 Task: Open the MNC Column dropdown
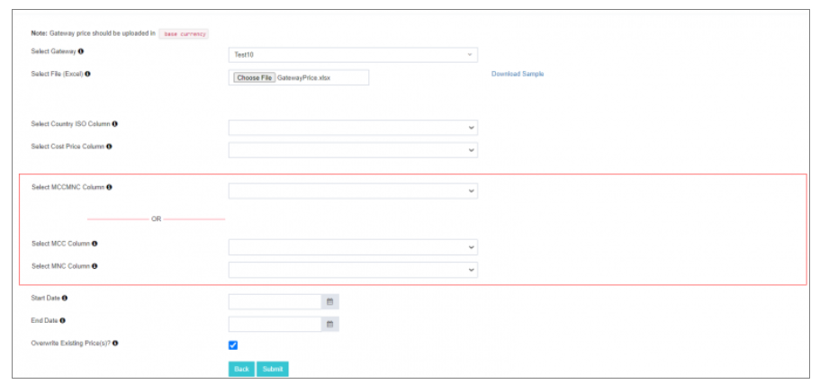tap(353, 270)
